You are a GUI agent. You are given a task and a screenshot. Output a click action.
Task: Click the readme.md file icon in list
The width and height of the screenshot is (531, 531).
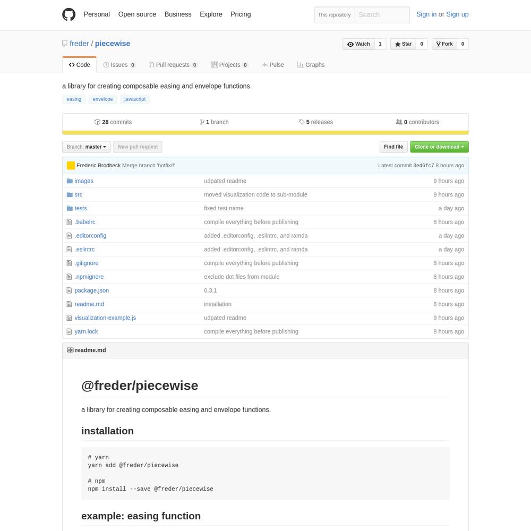click(70, 304)
